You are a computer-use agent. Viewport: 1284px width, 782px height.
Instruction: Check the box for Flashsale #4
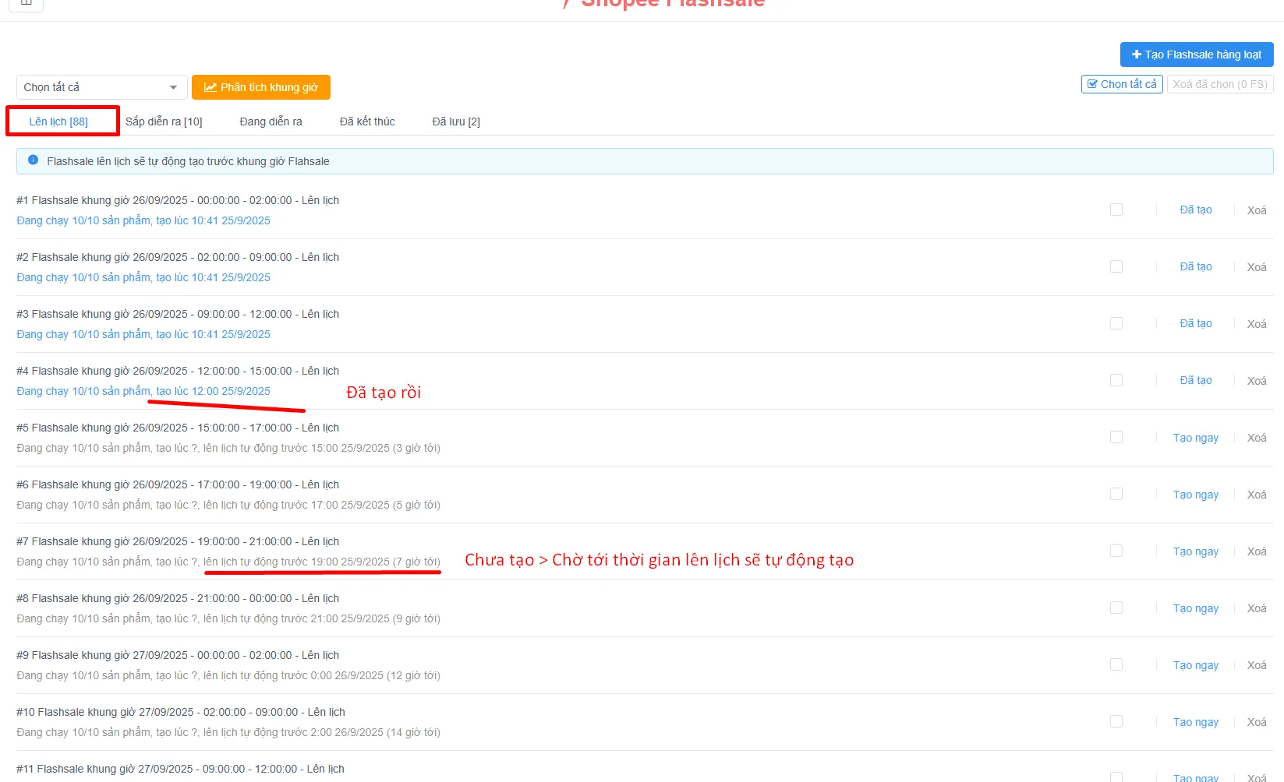[1116, 380]
